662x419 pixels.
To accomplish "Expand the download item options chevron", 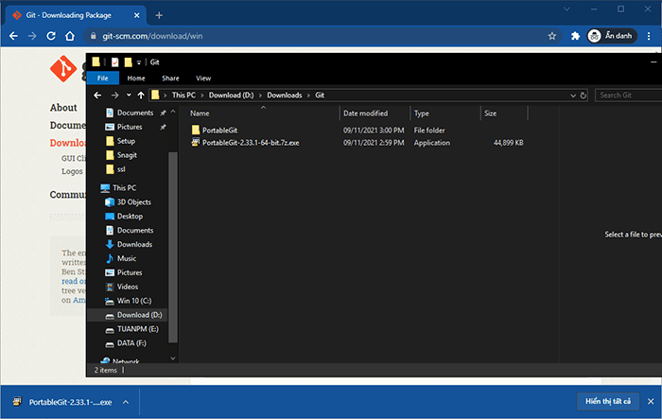I will 125,401.
